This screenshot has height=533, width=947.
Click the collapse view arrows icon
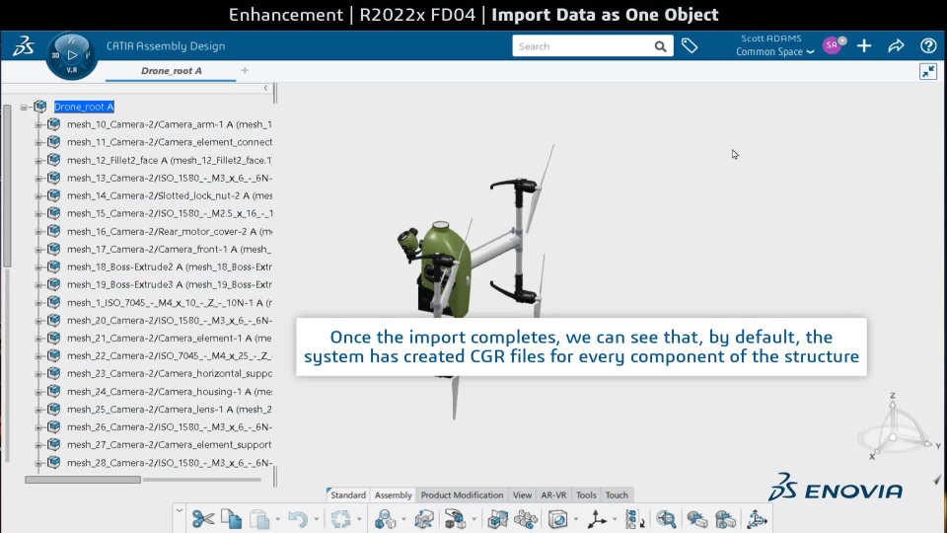(928, 71)
